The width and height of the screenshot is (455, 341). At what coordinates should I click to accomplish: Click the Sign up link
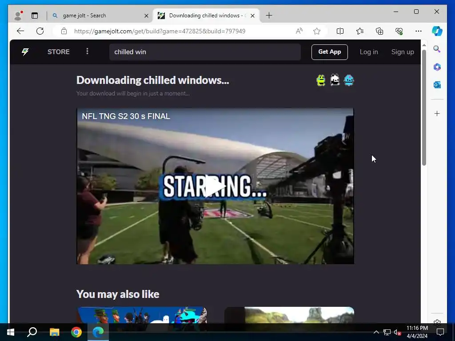(403, 52)
